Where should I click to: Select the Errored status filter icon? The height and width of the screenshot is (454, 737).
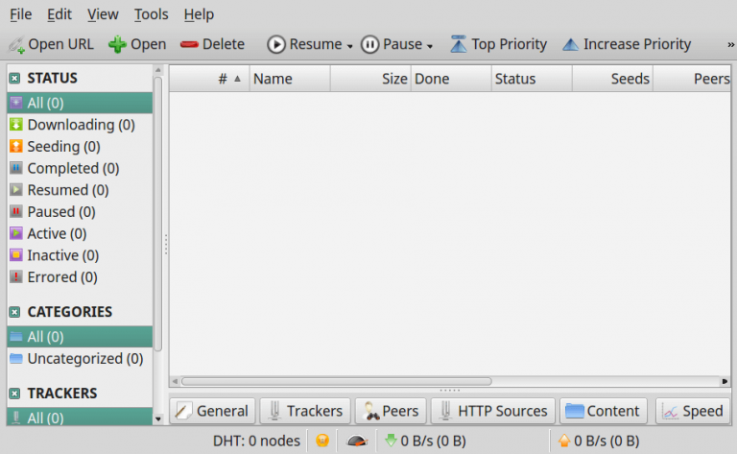(16, 276)
